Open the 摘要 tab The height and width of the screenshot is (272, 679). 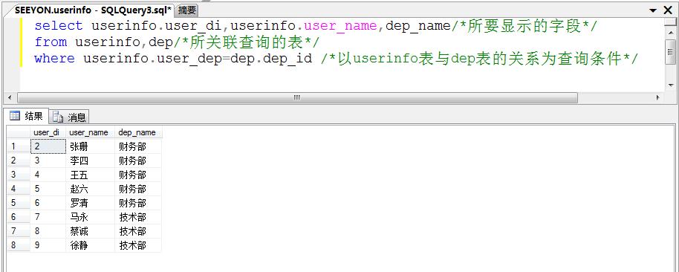coord(187,10)
